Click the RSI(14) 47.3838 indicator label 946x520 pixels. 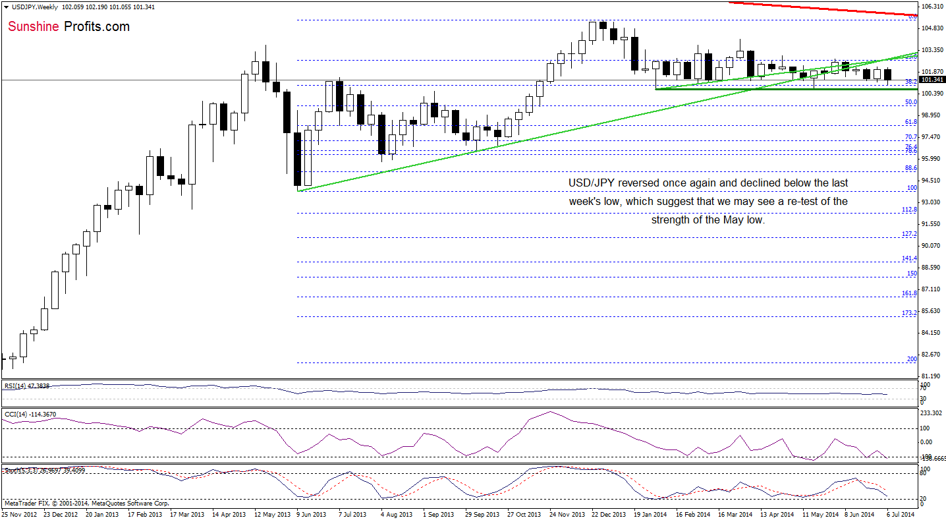(x=26, y=386)
